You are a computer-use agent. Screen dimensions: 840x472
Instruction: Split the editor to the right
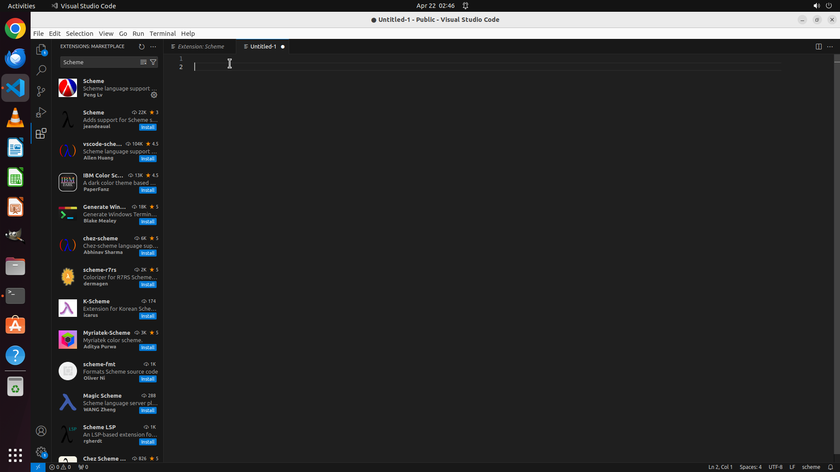click(x=818, y=46)
